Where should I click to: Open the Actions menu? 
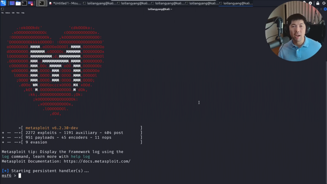(x=8, y=13)
